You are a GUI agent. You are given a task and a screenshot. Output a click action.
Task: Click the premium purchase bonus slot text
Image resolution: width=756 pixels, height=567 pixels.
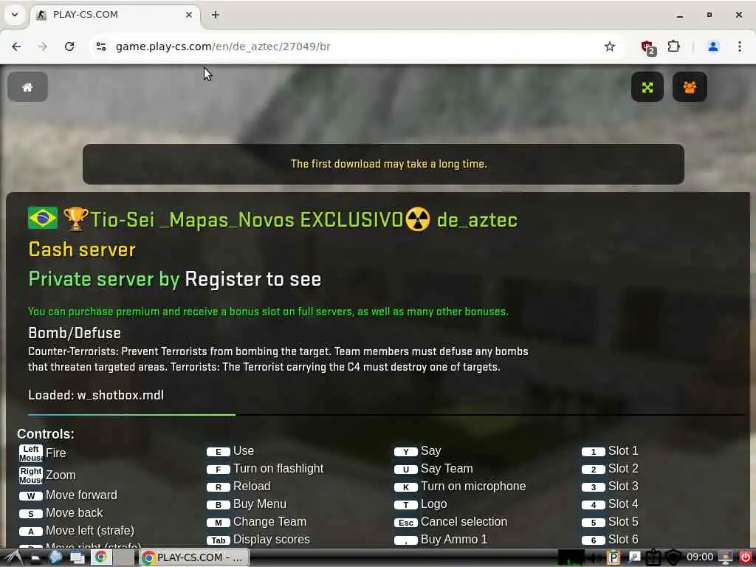coord(268,312)
